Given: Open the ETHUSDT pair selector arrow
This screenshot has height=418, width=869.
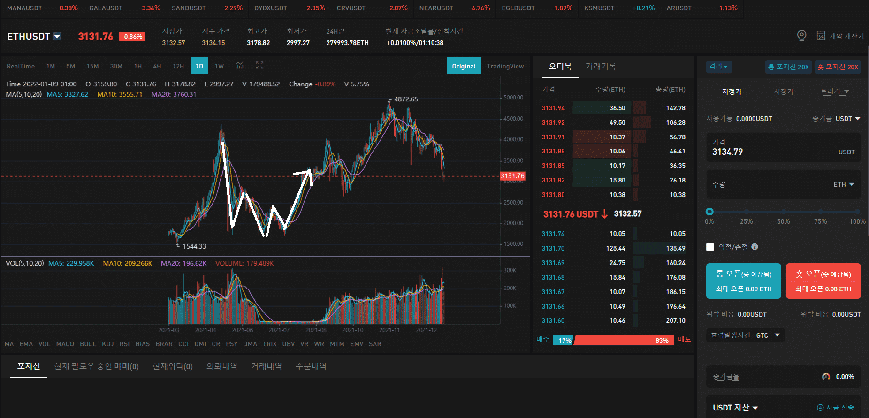Looking at the screenshot, I should [x=57, y=36].
